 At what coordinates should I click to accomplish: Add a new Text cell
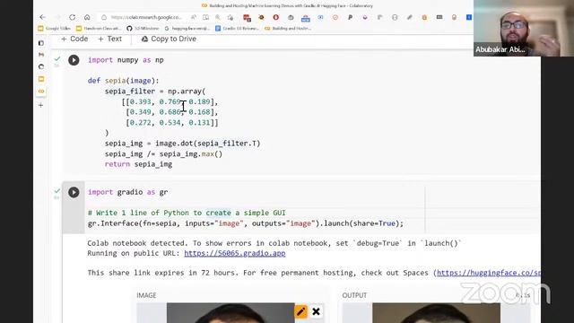[109, 39]
